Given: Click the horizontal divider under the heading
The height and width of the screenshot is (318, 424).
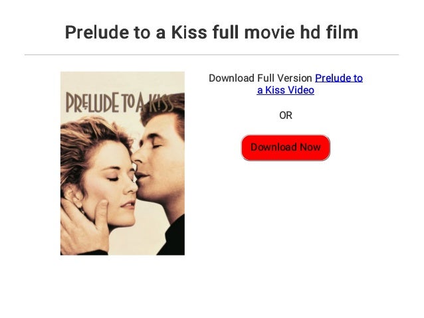Looking at the screenshot, I should [211, 55].
